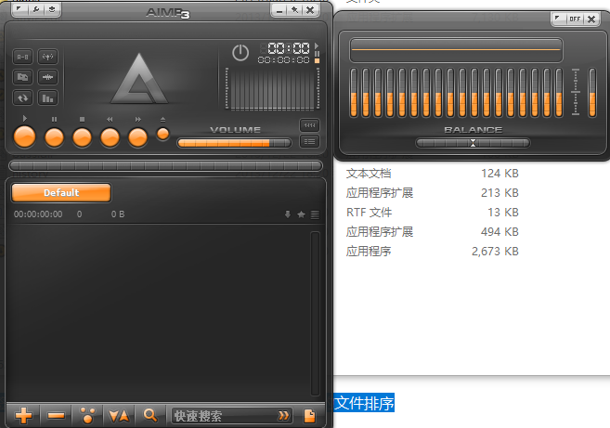Click the highlighted 文件排序 text
This screenshot has width=610, height=428.
[364, 403]
